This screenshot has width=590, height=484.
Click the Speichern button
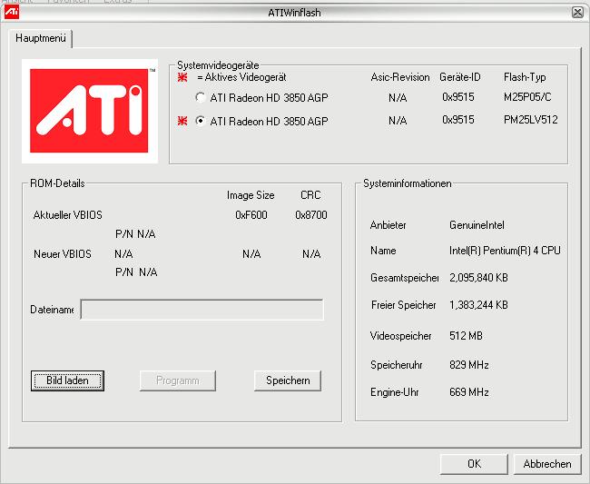point(288,380)
